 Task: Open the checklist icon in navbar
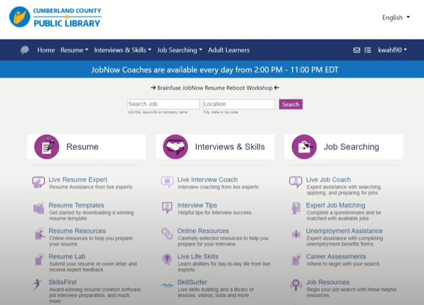(367, 50)
